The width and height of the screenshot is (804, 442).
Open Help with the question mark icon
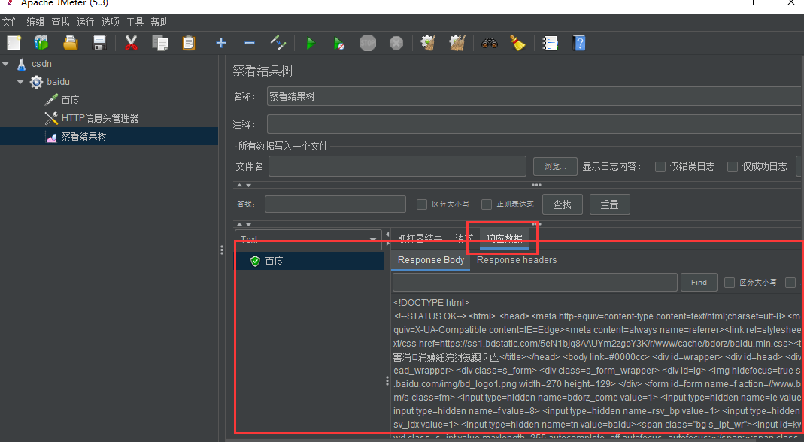579,43
